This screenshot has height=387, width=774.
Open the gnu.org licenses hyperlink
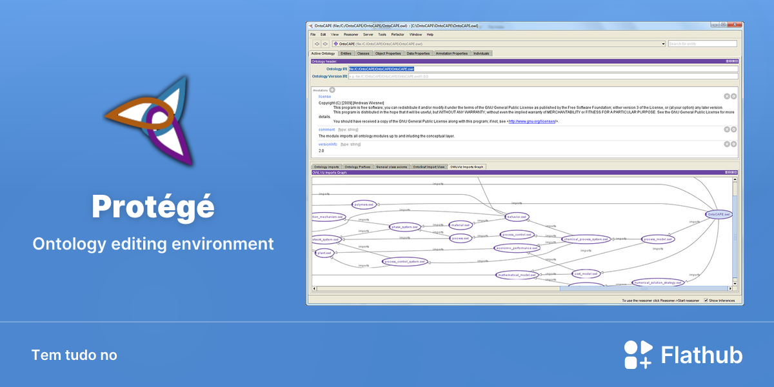532,121
